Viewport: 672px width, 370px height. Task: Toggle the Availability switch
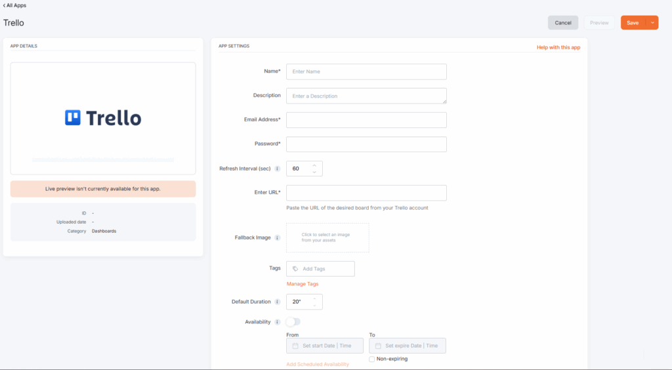coord(293,322)
